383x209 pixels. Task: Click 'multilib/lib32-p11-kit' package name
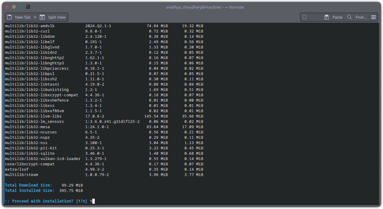coord(31,148)
